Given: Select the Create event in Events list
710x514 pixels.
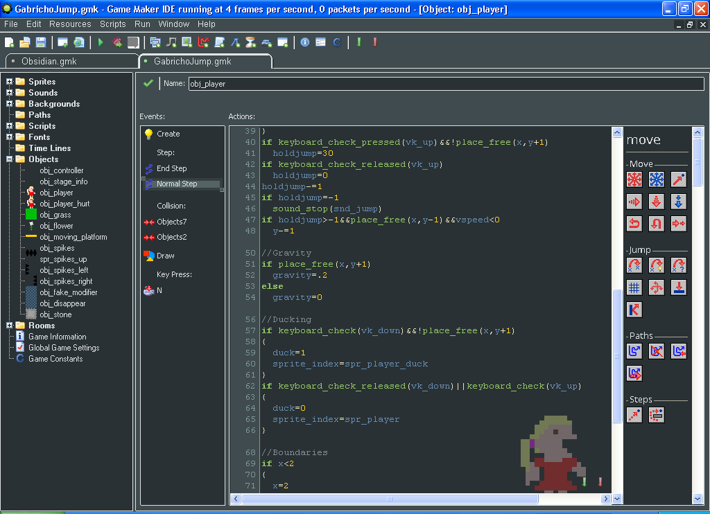Looking at the screenshot, I should point(168,134).
